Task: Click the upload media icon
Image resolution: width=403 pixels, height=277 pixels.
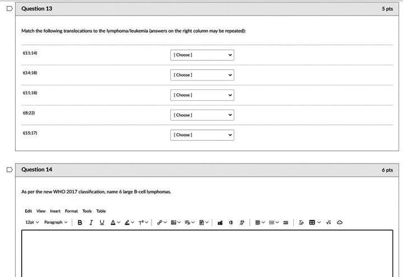Action: point(188,222)
